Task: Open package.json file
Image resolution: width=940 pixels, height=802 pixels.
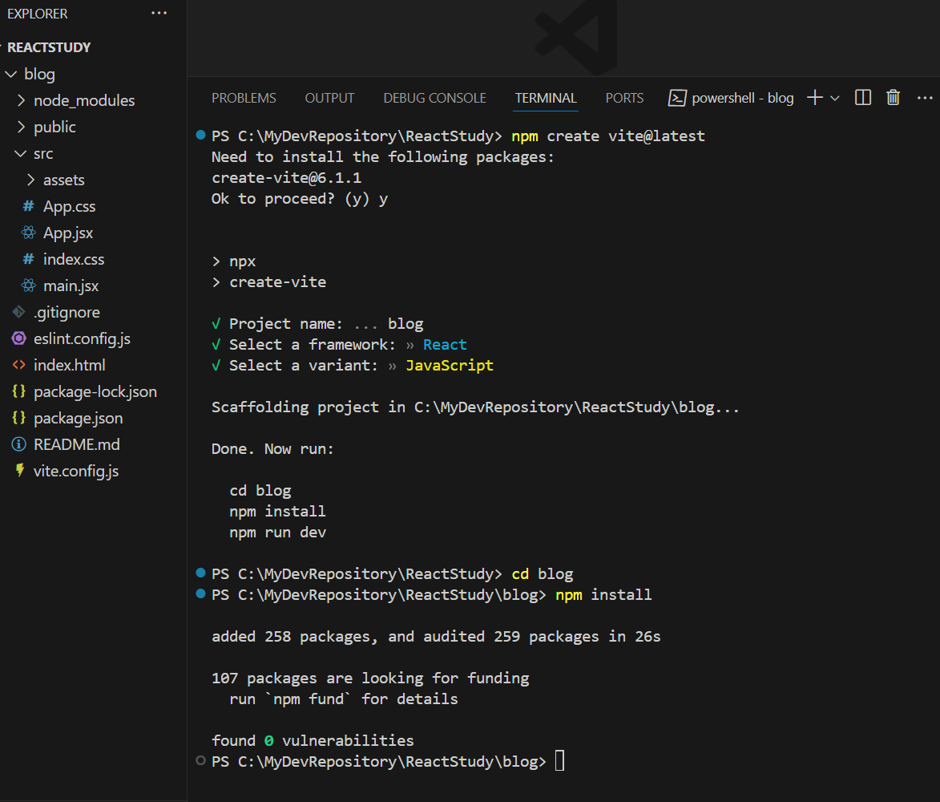Action: [x=78, y=418]
